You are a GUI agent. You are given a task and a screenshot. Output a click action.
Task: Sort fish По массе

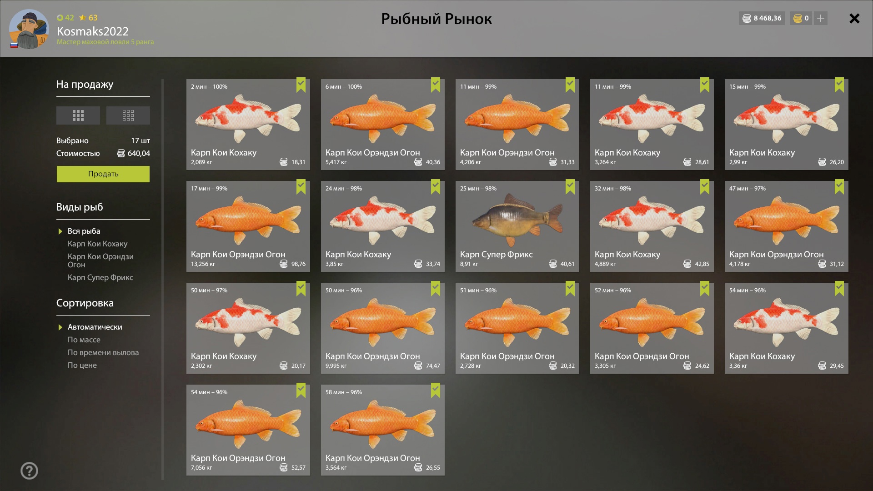(x=84, y=340)
